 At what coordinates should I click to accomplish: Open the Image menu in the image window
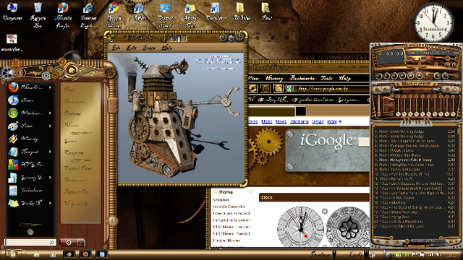click(x=149, y=48)
